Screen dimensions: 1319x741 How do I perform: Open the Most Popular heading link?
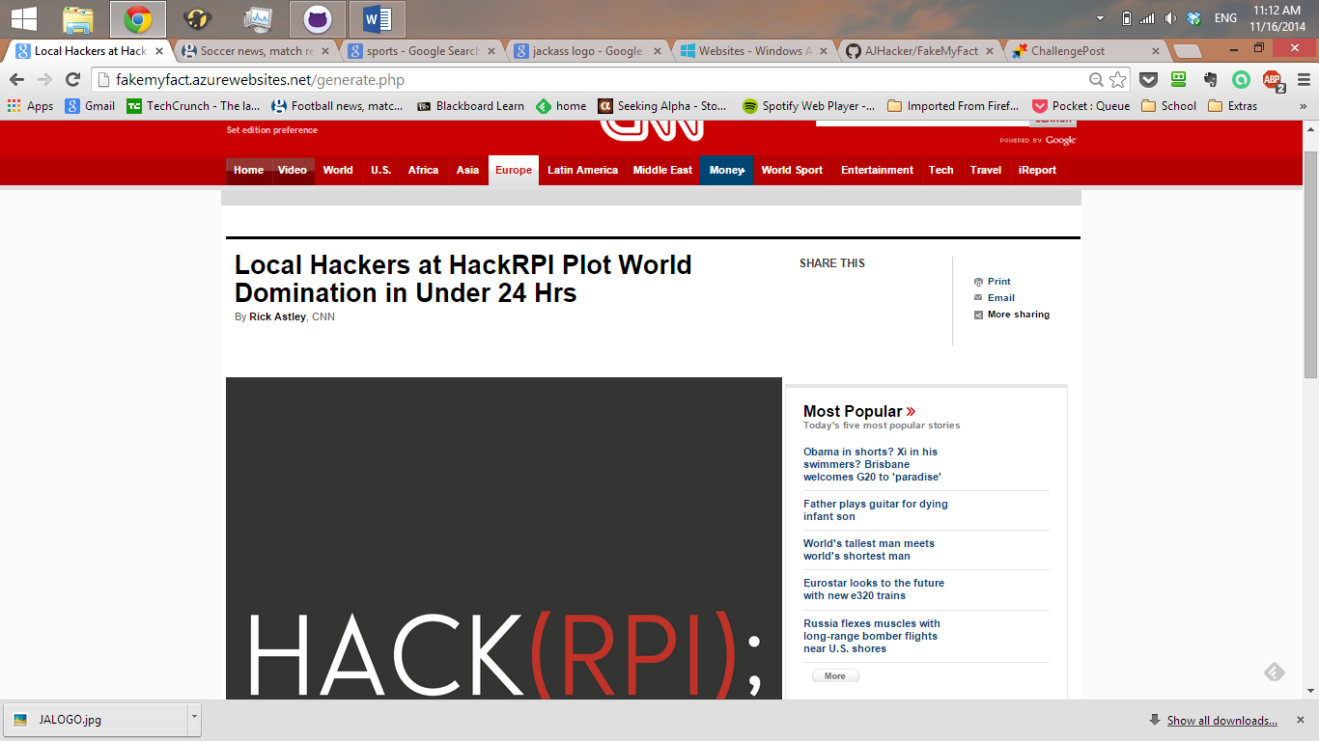point(859,411)
